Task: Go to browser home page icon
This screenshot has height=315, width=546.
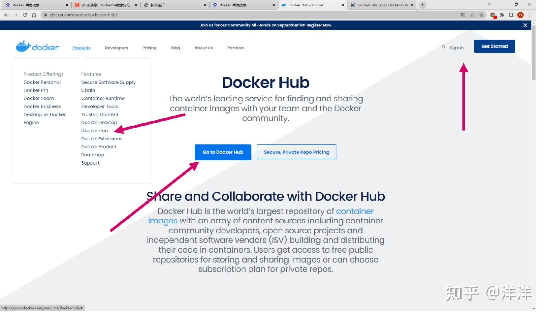Action: [x=34, y=15]
